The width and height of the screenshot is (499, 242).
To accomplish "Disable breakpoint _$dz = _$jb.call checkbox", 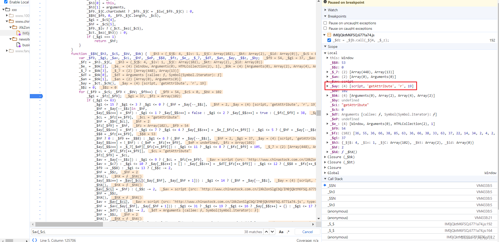I will (329, 40).
